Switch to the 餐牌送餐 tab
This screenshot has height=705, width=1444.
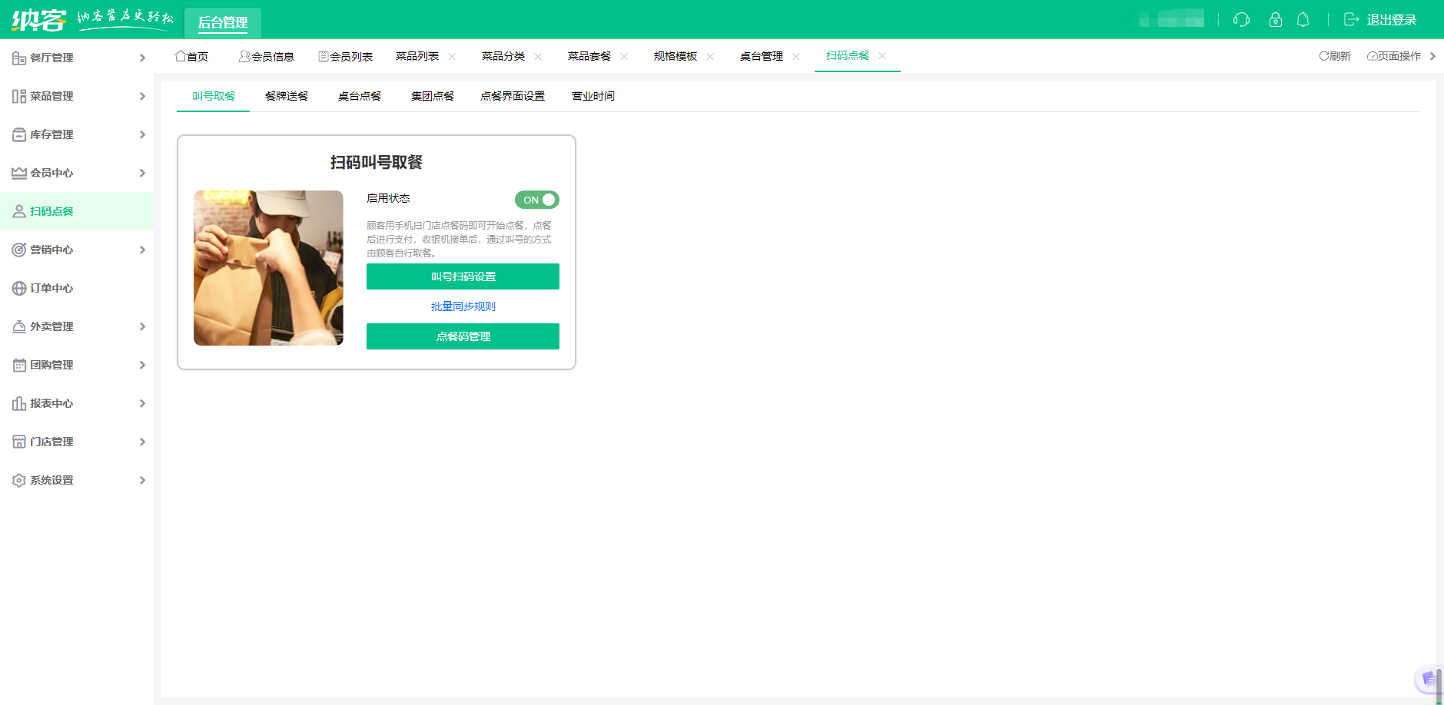point(285,96)
